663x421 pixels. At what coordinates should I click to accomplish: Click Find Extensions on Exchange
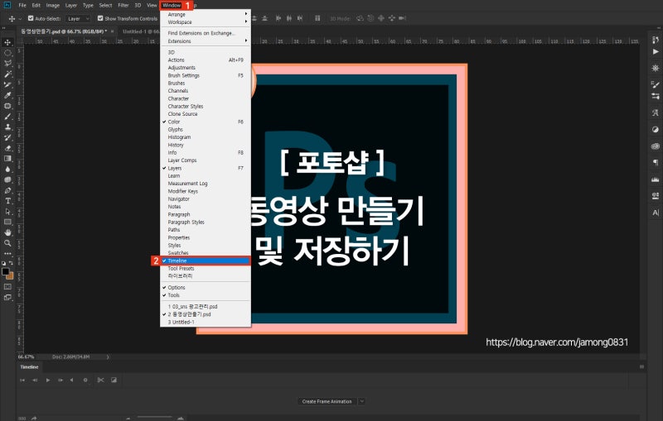[x=206, y=33]
